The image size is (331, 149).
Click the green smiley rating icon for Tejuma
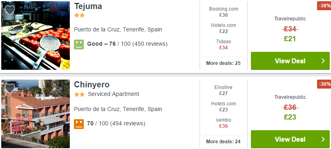tap(79, 44)
